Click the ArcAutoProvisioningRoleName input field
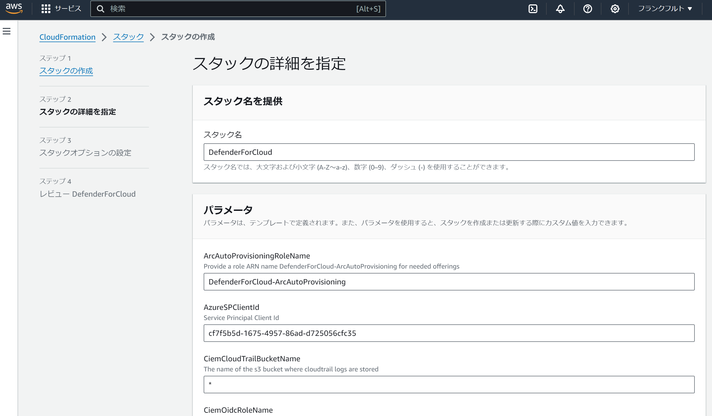The image size is (712, 416). (449, 282)
